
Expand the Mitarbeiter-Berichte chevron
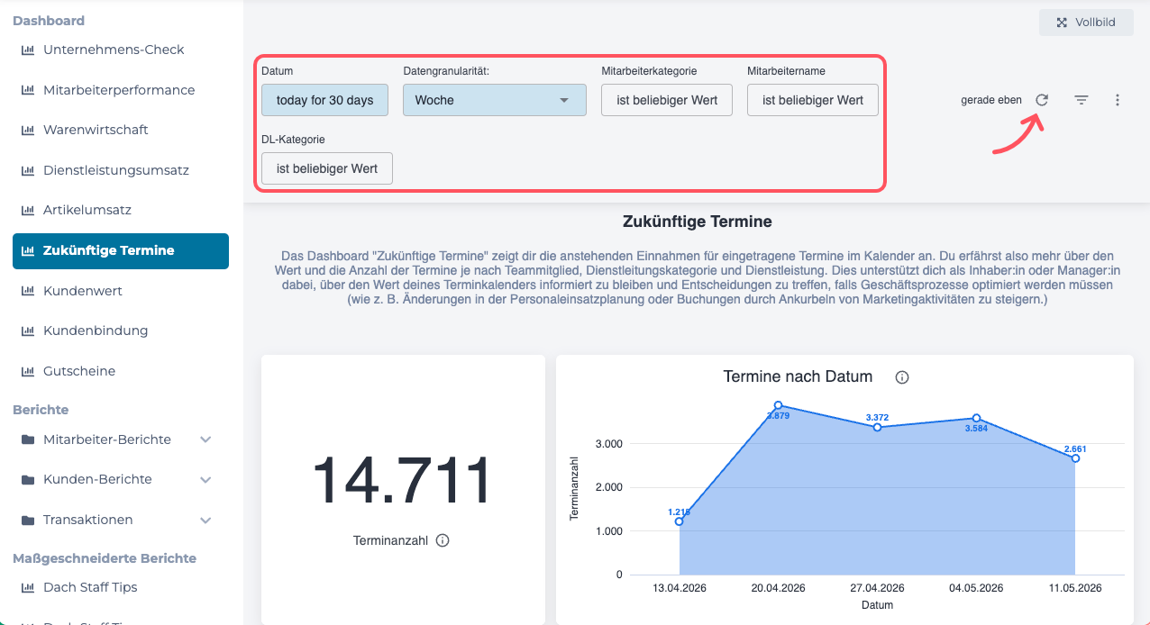(x=205, y=439)
